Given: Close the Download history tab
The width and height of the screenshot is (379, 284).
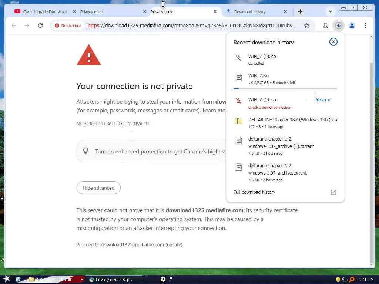Looking at the screenshot, I should click(x=285, y=11).
